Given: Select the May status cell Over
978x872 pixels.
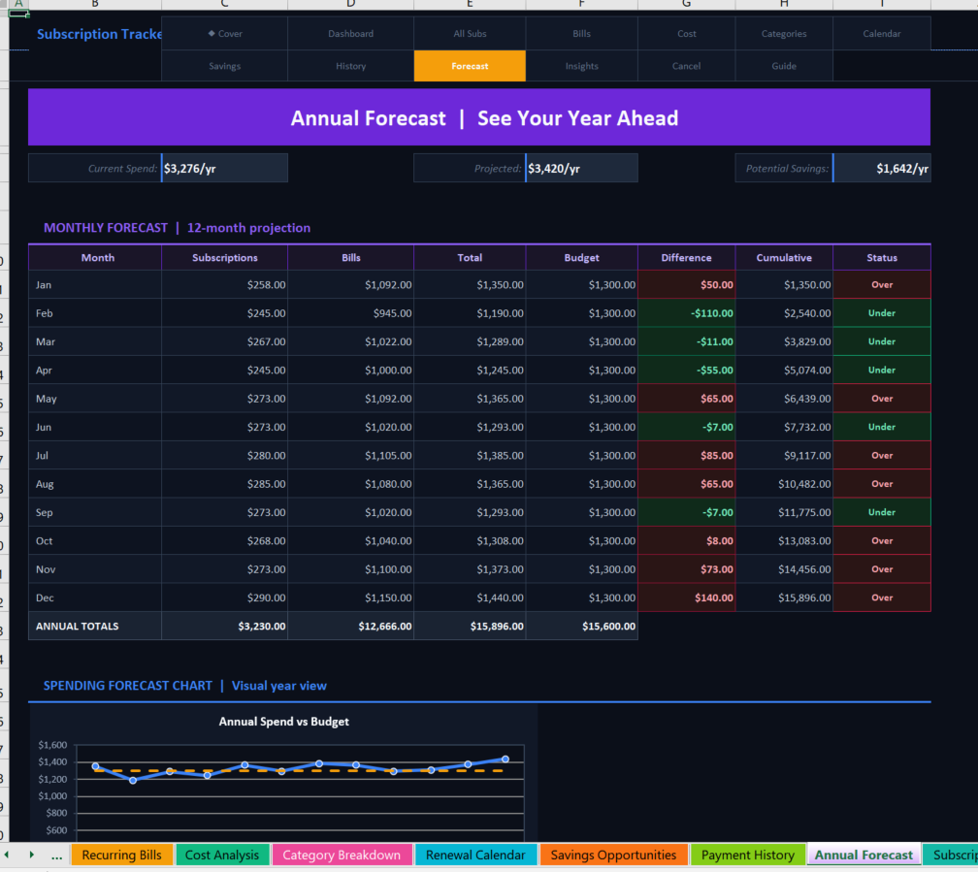Looking at the screenshot, I should pos(881,399).
